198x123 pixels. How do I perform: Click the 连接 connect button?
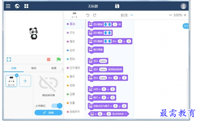[x=49, y=113]
